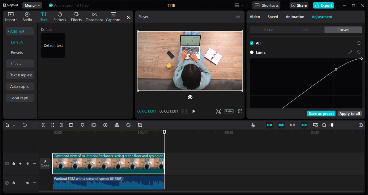Switch to the HSL tab
The image size is (368, 195).
pyautogui.click(x=306, y=30)
